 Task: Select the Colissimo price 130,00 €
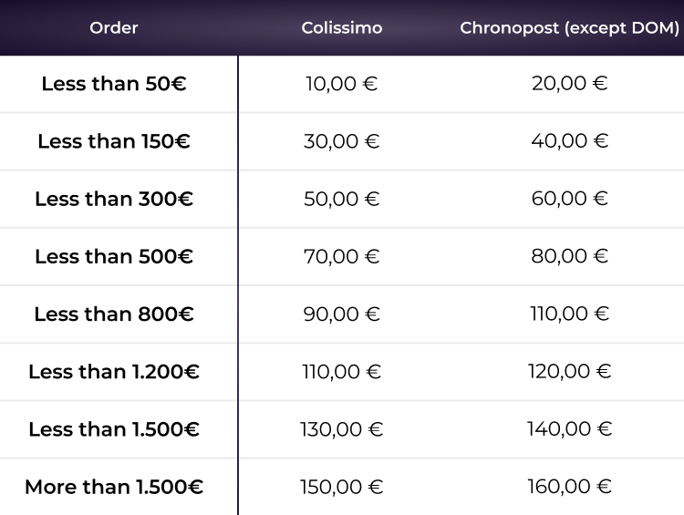pyautogui.click(x=342, y=429)
